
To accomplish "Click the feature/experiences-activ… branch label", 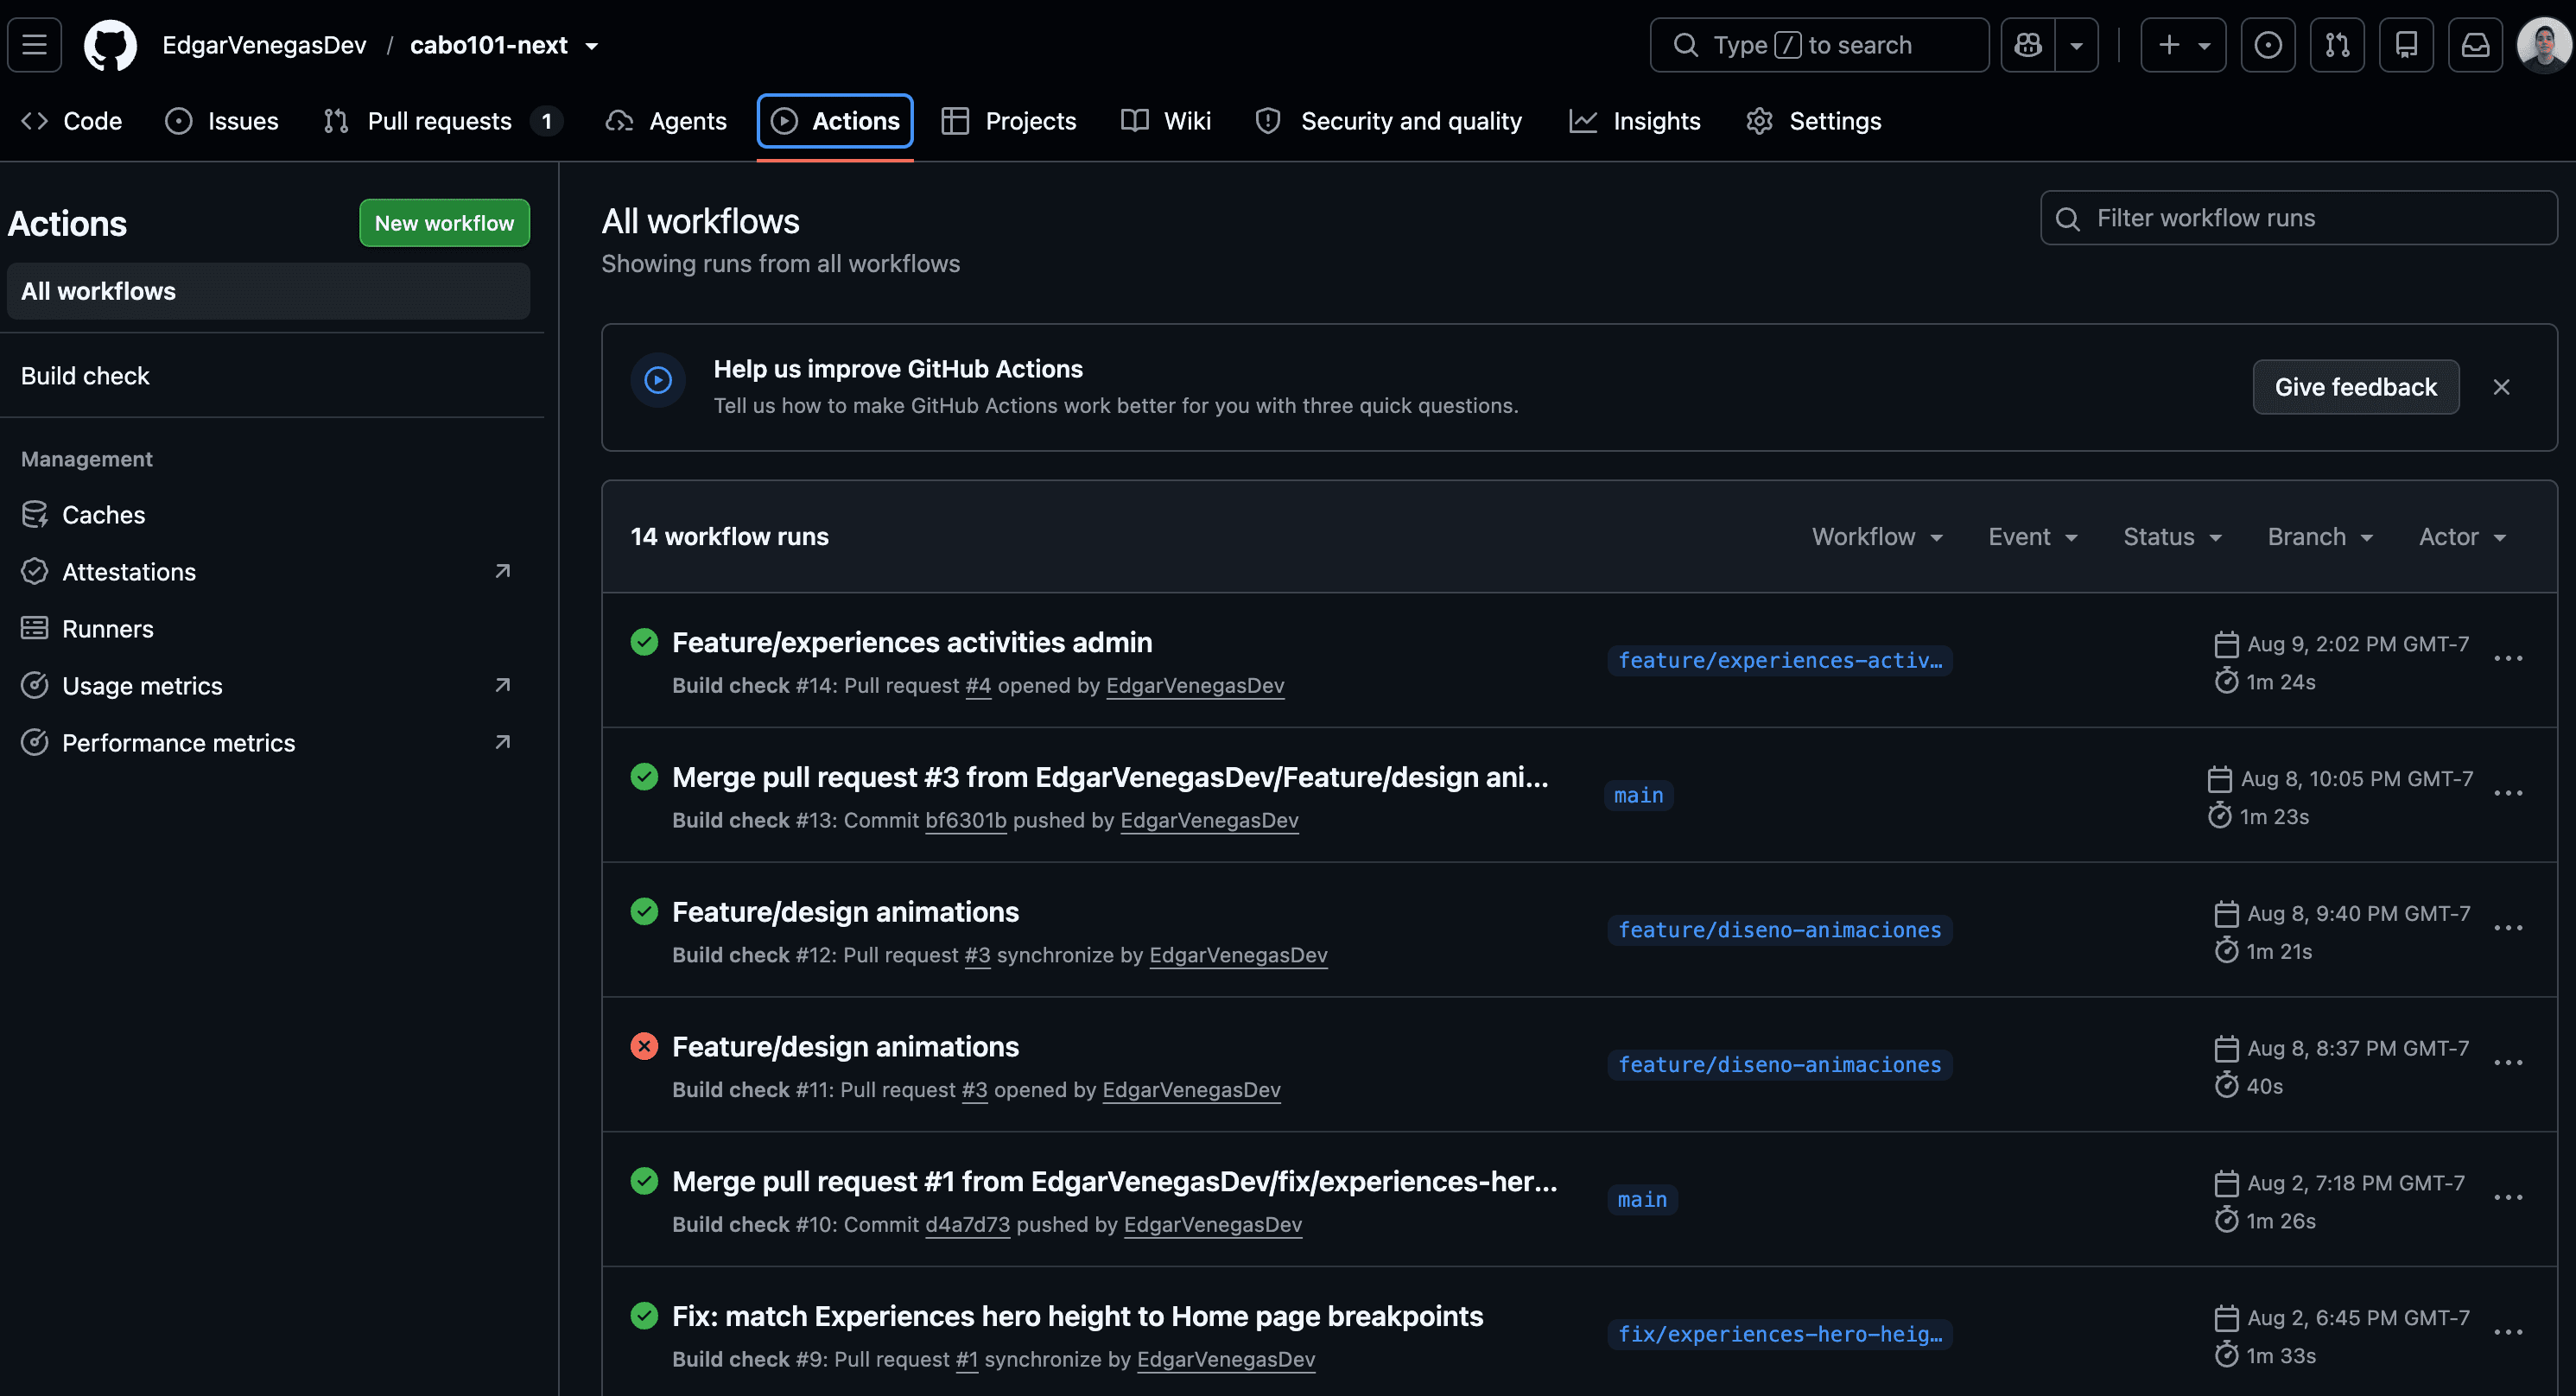I will pyautogui.click(x=1780, y=661).
